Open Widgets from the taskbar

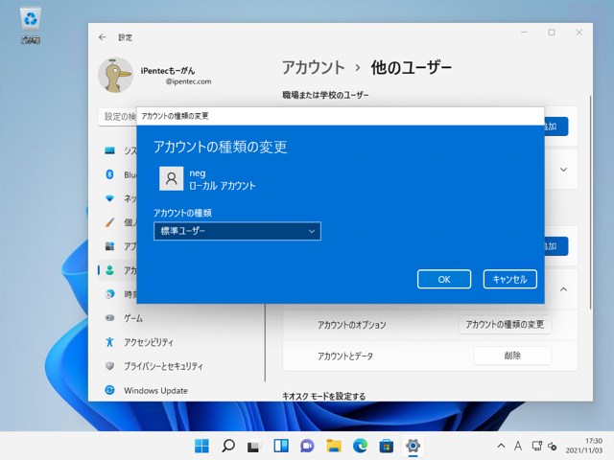[281, 446]
